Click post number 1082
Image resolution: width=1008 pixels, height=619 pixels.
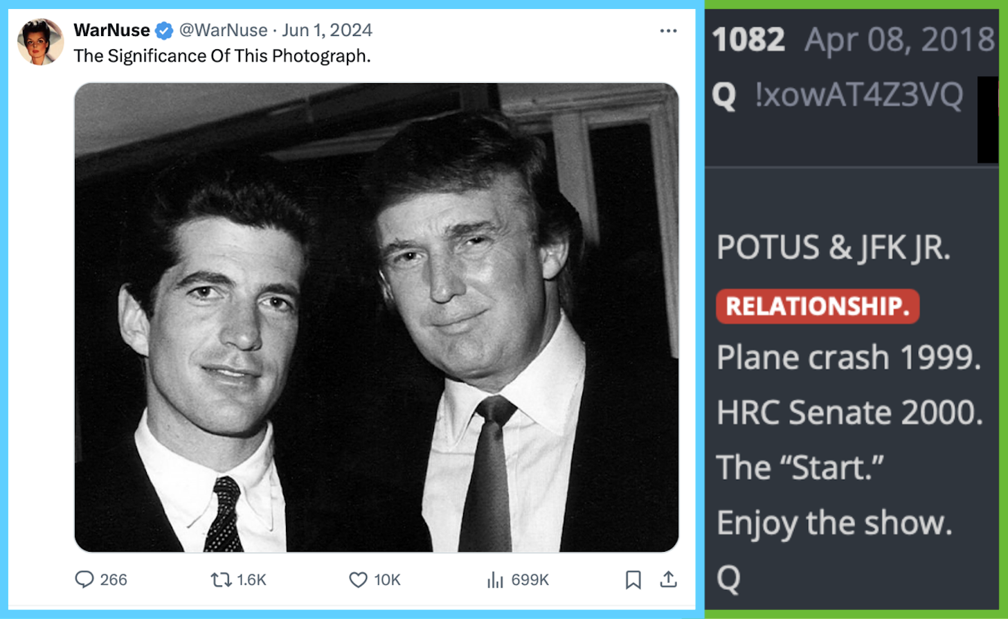coord(748,40)
